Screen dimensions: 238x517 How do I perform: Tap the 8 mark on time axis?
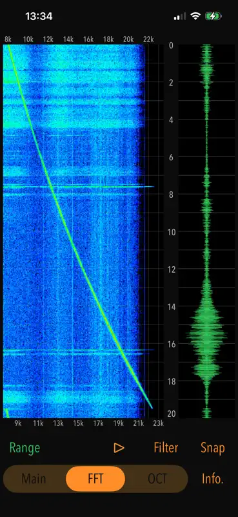click(171, 195)
